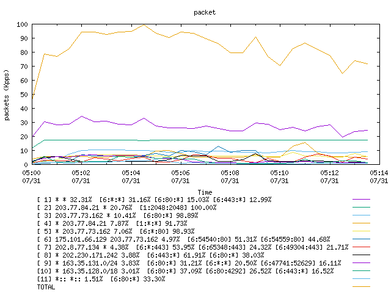The height and width of the screenshot is (293, 391).
Task: Click the 20 value on the y-axis
Action: click(x=24, y=137)
